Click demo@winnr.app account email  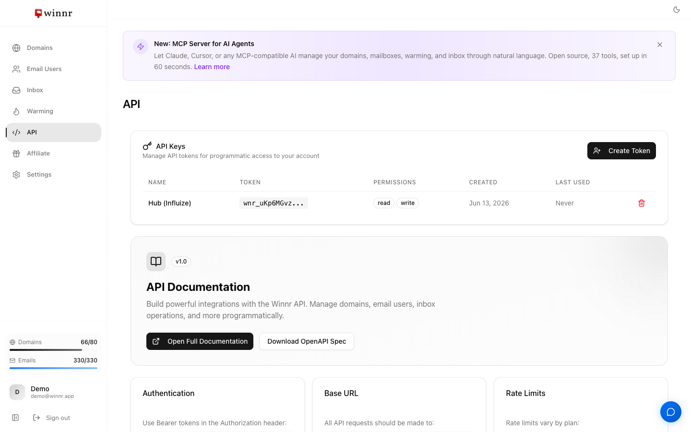click(52, 396)
